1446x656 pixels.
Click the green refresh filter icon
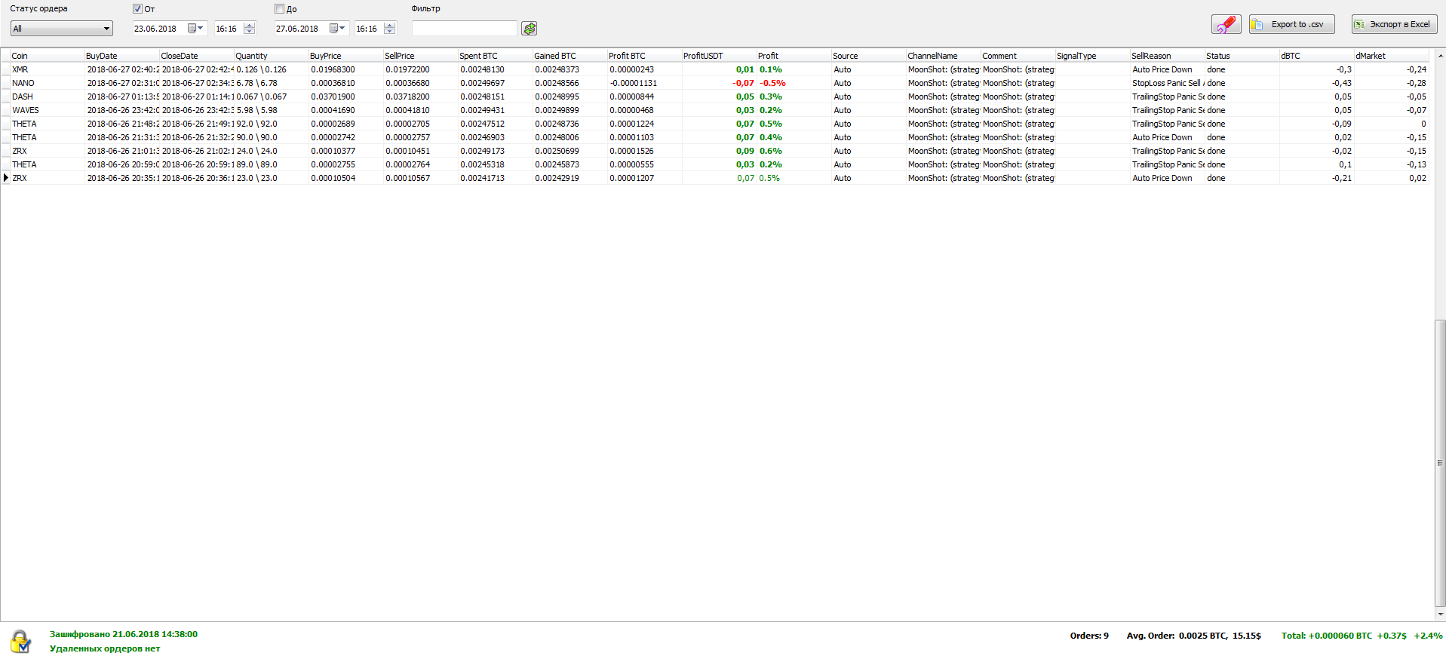click(x=530, y=29)
